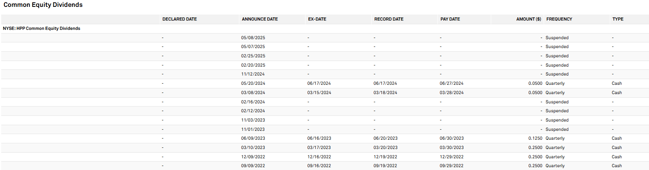The image size is (649, 170).
Task: Click the FREQUENCY column header
Action: pyautogui.click(x=559, y=19)
